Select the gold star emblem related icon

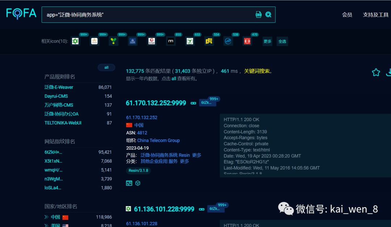pos(94,41)
